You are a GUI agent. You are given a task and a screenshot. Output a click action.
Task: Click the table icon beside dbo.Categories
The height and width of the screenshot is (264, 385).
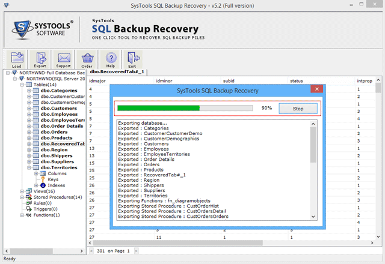(x=36, y=91)
